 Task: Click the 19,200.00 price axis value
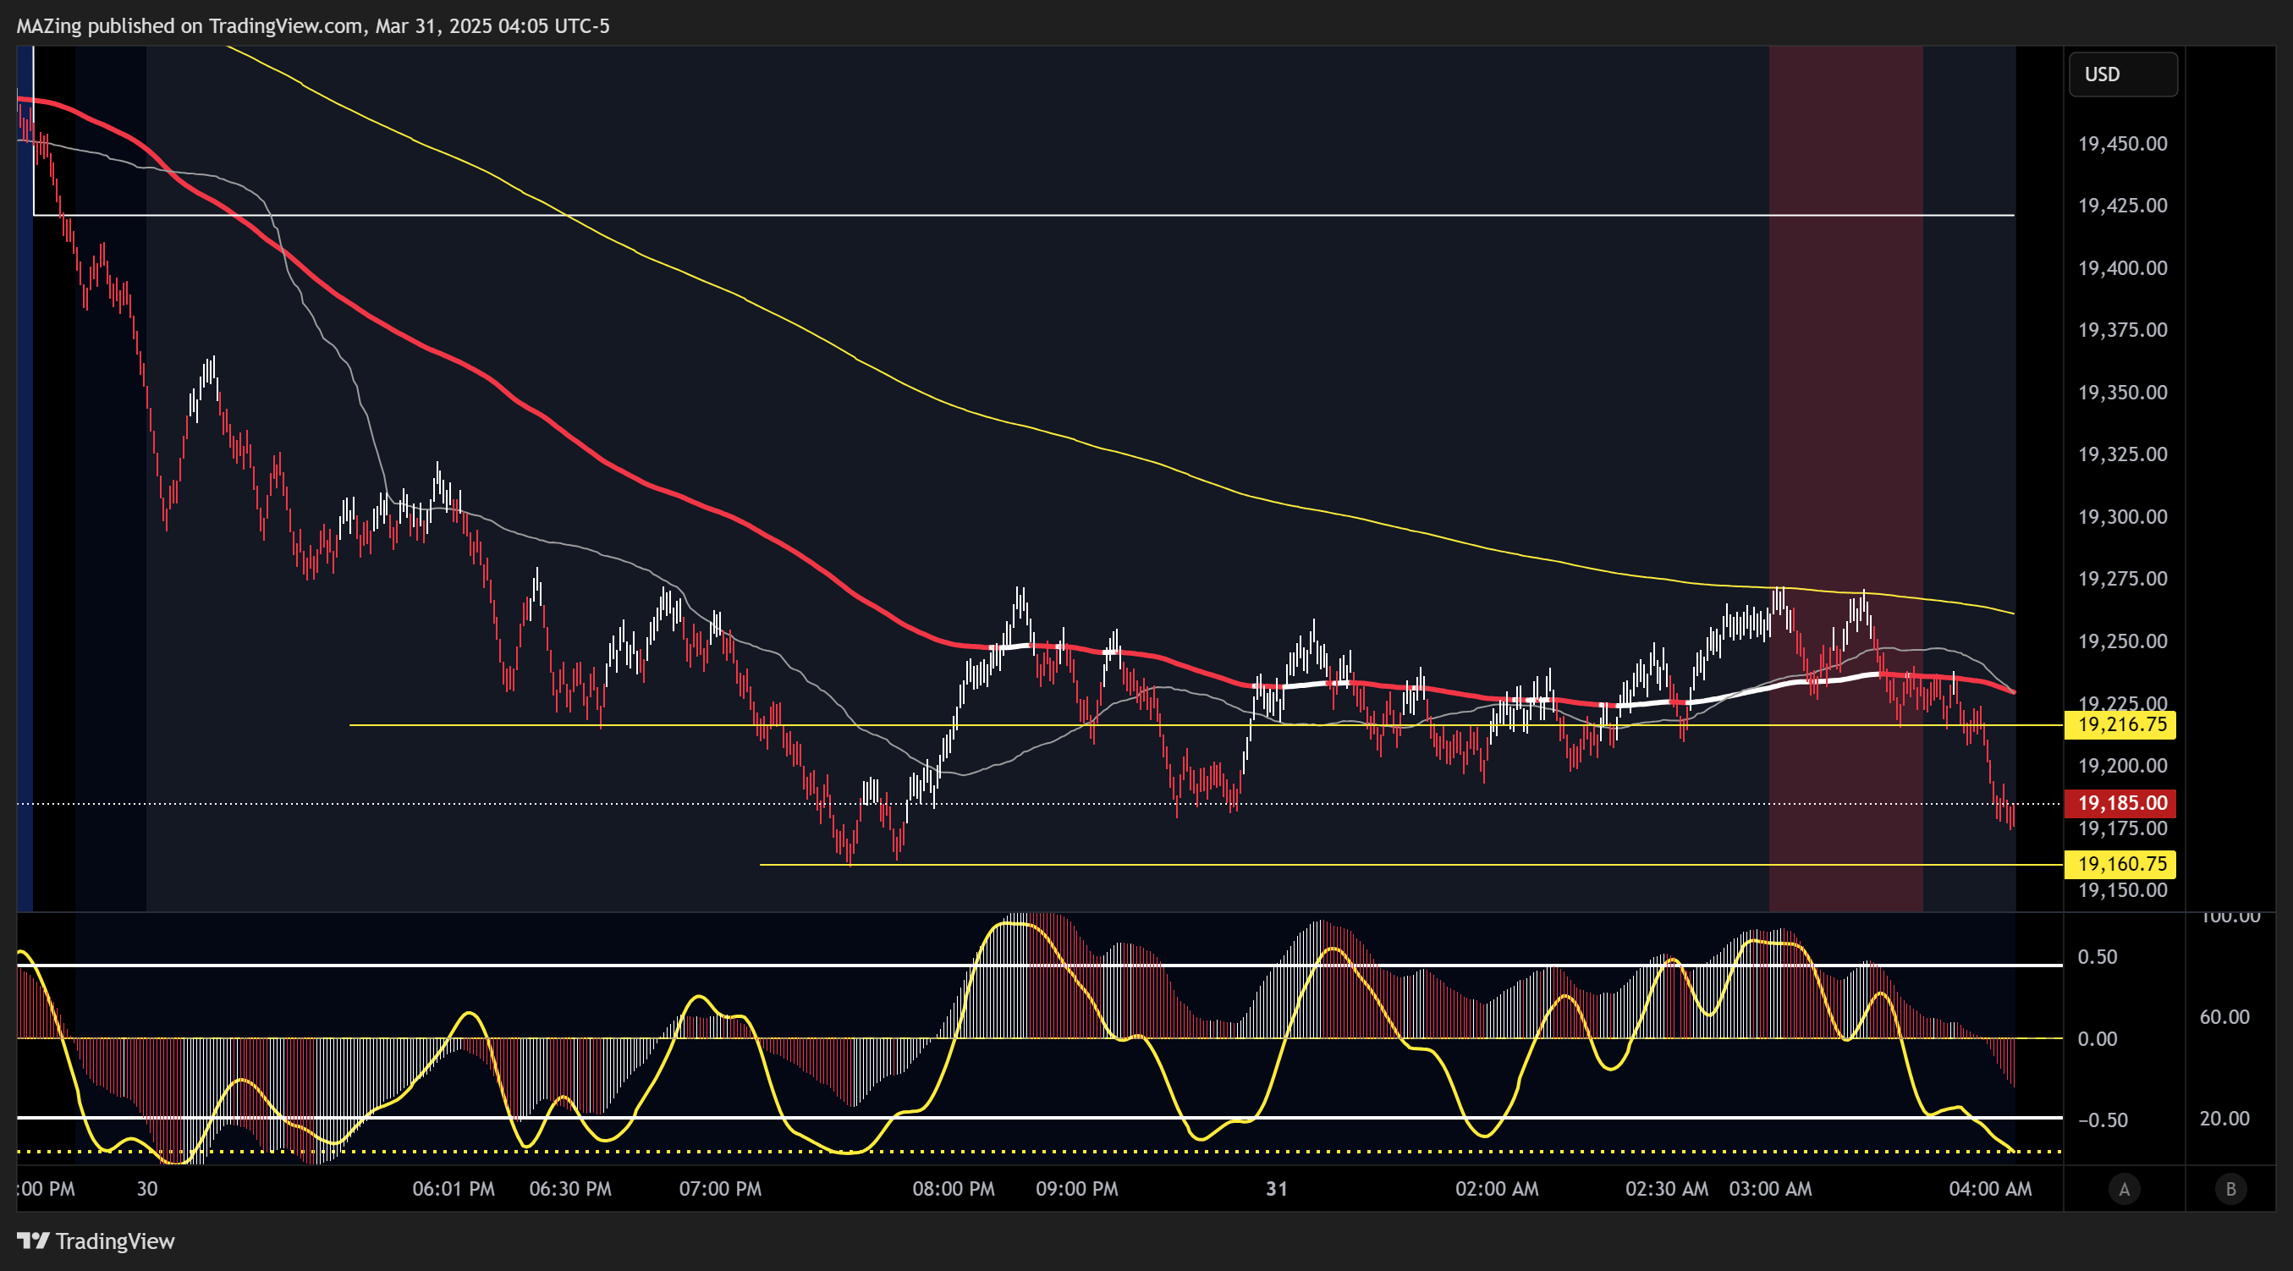(2122, 766)
